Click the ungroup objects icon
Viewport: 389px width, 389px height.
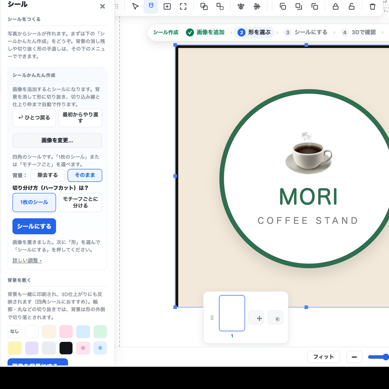220,7
